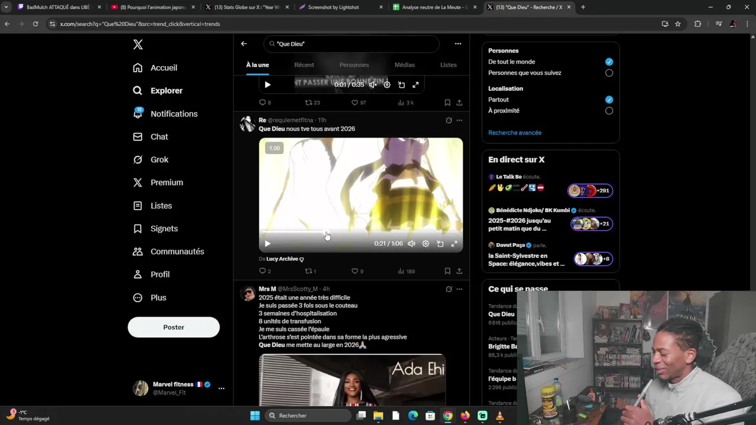Viewport: 756px width, 425px height.
Task: Unmute the top video
Action: [373, 85]
